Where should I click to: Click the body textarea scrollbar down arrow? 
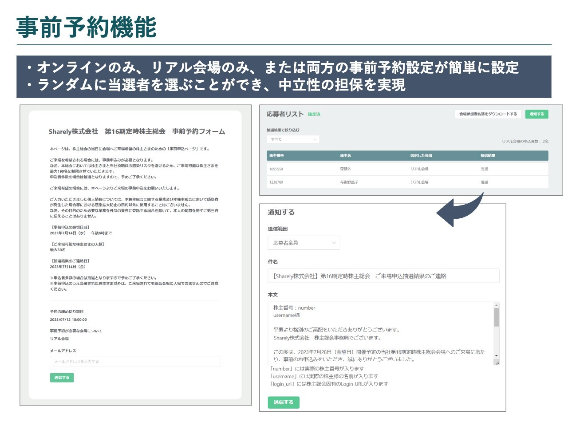pos(497,356)
